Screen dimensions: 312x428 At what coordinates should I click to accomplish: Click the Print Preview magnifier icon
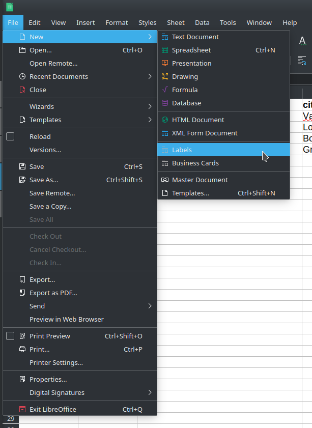click(x=22, y=336)
